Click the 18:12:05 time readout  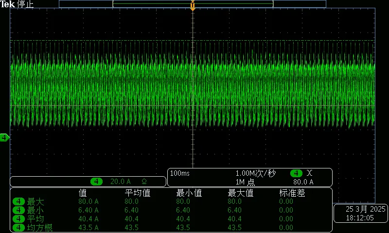[360, 218]
